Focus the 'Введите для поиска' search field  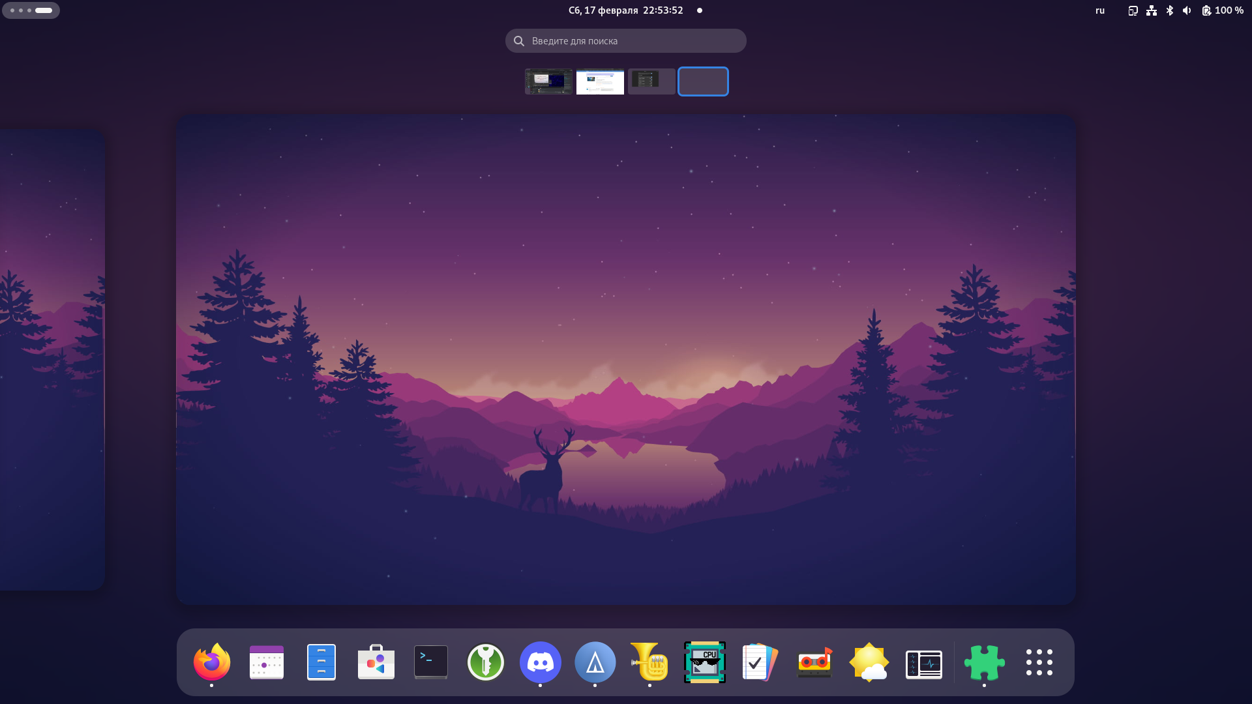point(625,40)
